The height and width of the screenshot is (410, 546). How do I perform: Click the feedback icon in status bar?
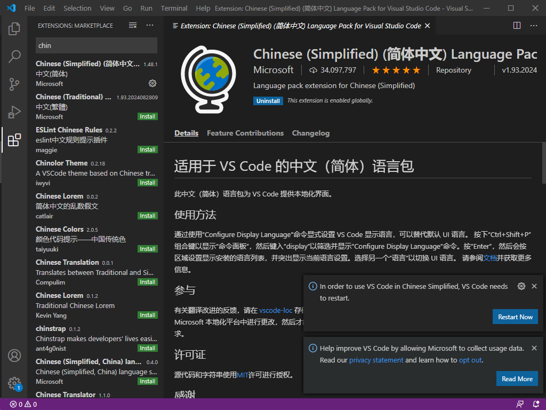pos(520,404)
